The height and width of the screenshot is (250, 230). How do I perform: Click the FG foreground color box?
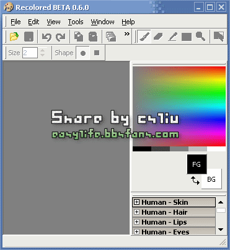point(197,164)
